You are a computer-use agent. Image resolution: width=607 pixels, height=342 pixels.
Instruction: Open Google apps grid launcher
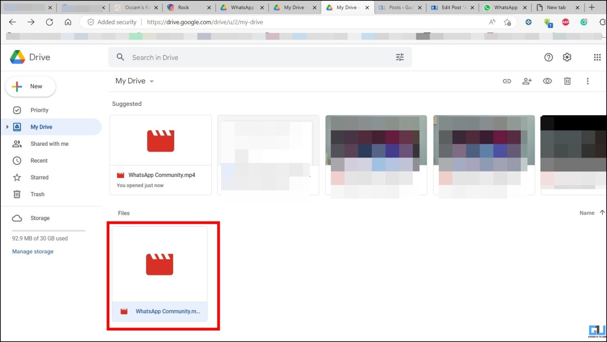click(597, 57)
